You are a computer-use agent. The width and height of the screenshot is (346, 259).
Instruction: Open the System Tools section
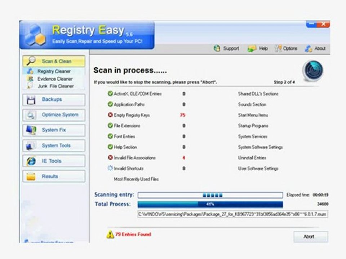[54, 146]
